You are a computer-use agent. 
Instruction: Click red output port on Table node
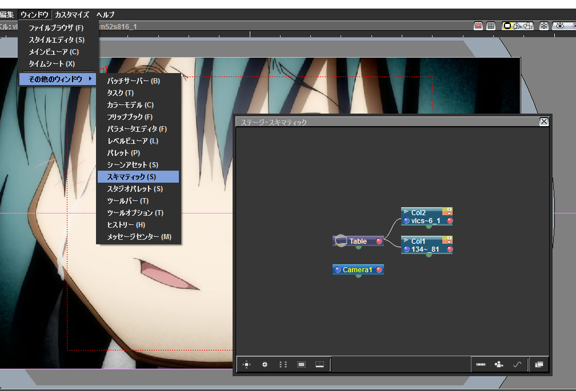click(379, 241)
